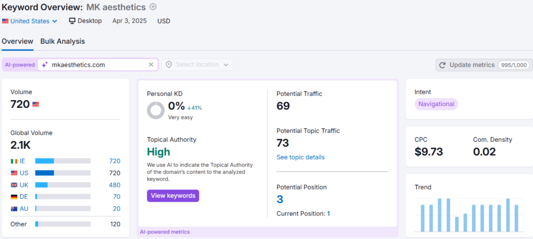Click the Potential Traffic value 69
This screenshot has width=533, height=239.
tap(283, 106)
